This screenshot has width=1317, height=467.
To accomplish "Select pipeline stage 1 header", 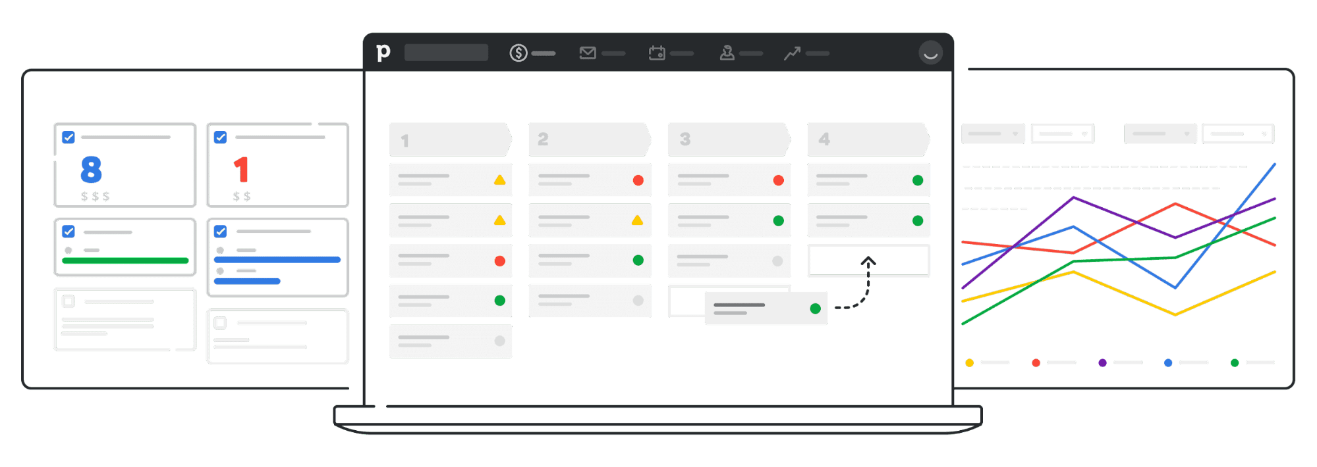I will tap(449, 139).
